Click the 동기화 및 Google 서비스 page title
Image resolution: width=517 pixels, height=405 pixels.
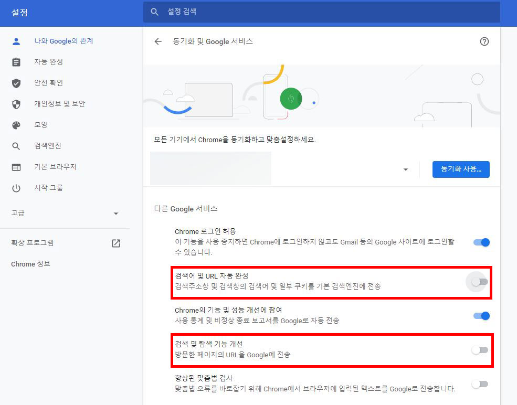(x=213, y=41)
